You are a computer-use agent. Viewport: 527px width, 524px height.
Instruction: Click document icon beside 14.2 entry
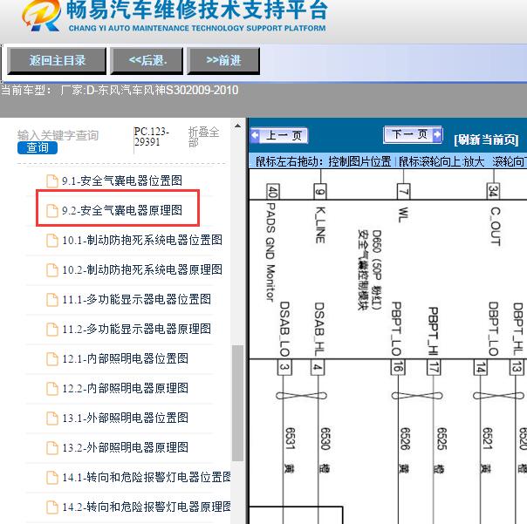coord(52,507)
